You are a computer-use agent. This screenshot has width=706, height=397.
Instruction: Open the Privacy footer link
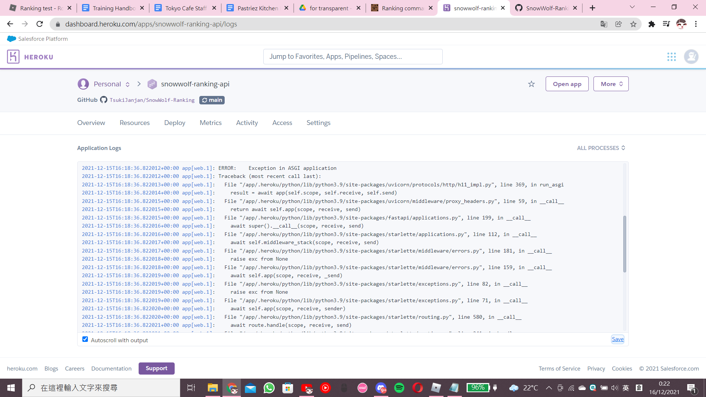(596, 368)
